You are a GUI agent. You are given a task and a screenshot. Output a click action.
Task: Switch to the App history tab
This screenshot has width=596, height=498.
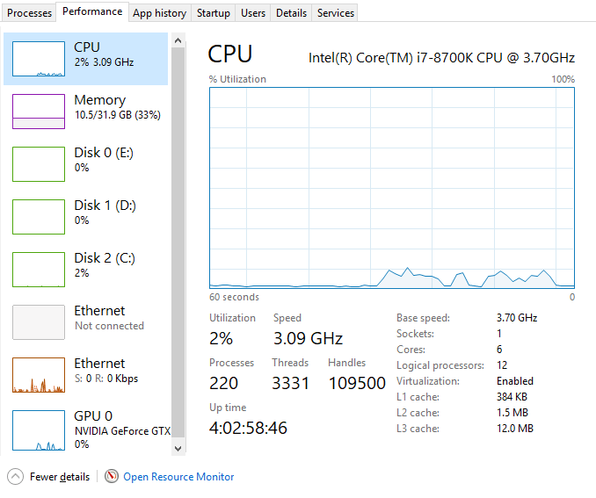tap(160, 13)
